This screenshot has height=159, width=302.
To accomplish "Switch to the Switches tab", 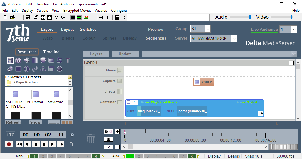I will point(88,29).
